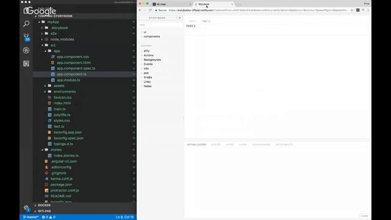391x220 pixels.
Task: Open the Debug view in VS Code
Action: click(x=26, y=50)
